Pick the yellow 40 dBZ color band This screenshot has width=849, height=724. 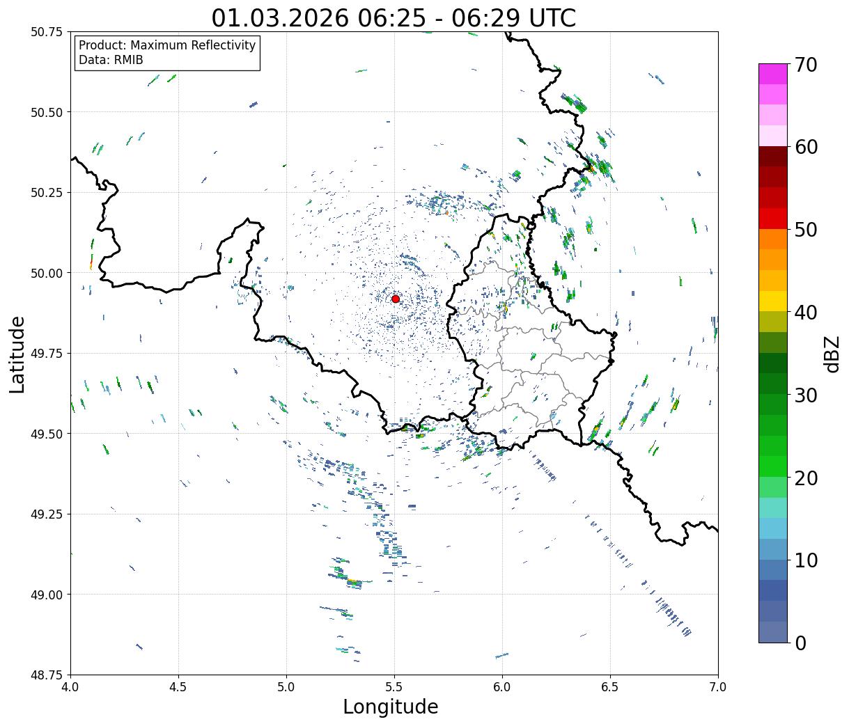[773, 301]
